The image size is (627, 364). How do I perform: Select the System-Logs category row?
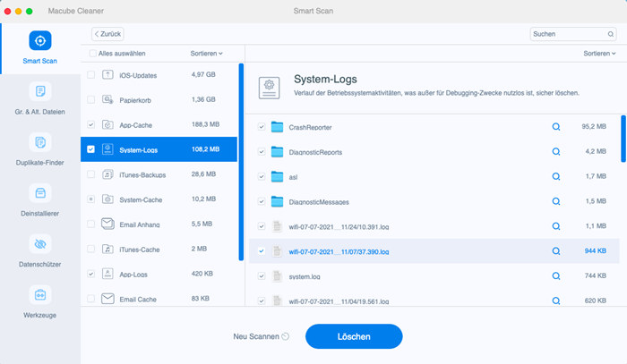click(x=159, y=149)
